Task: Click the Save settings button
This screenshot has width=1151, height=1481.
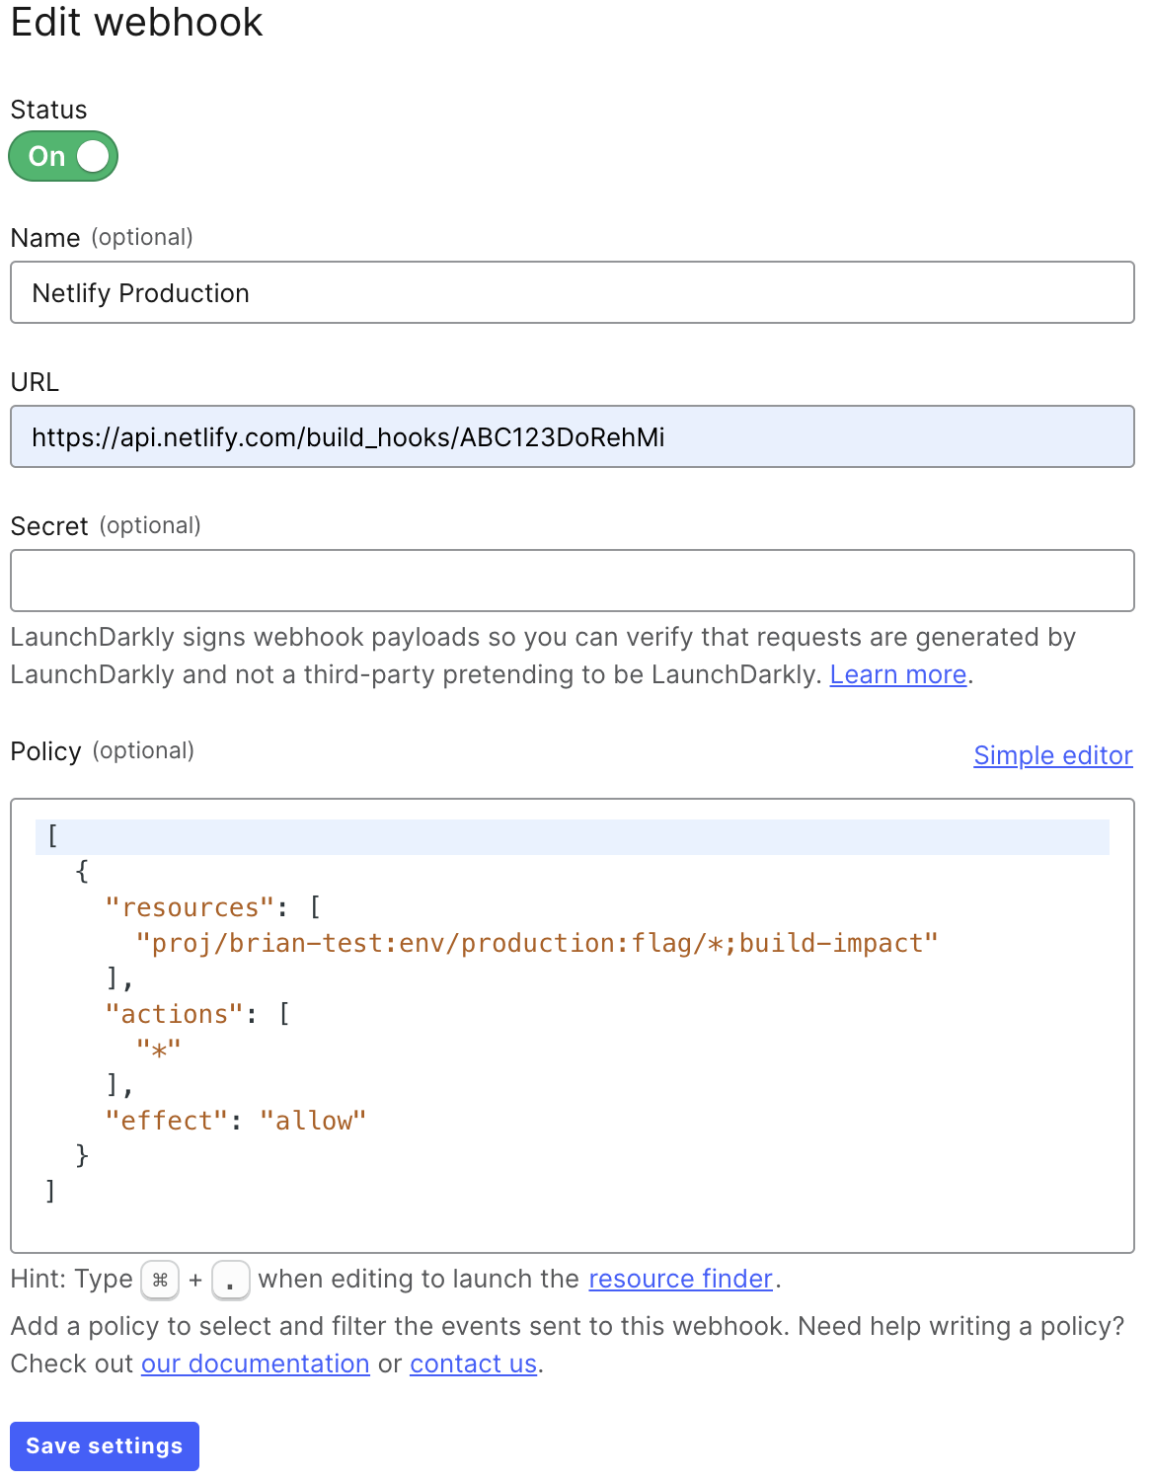Action: (x=104, y=1445)
